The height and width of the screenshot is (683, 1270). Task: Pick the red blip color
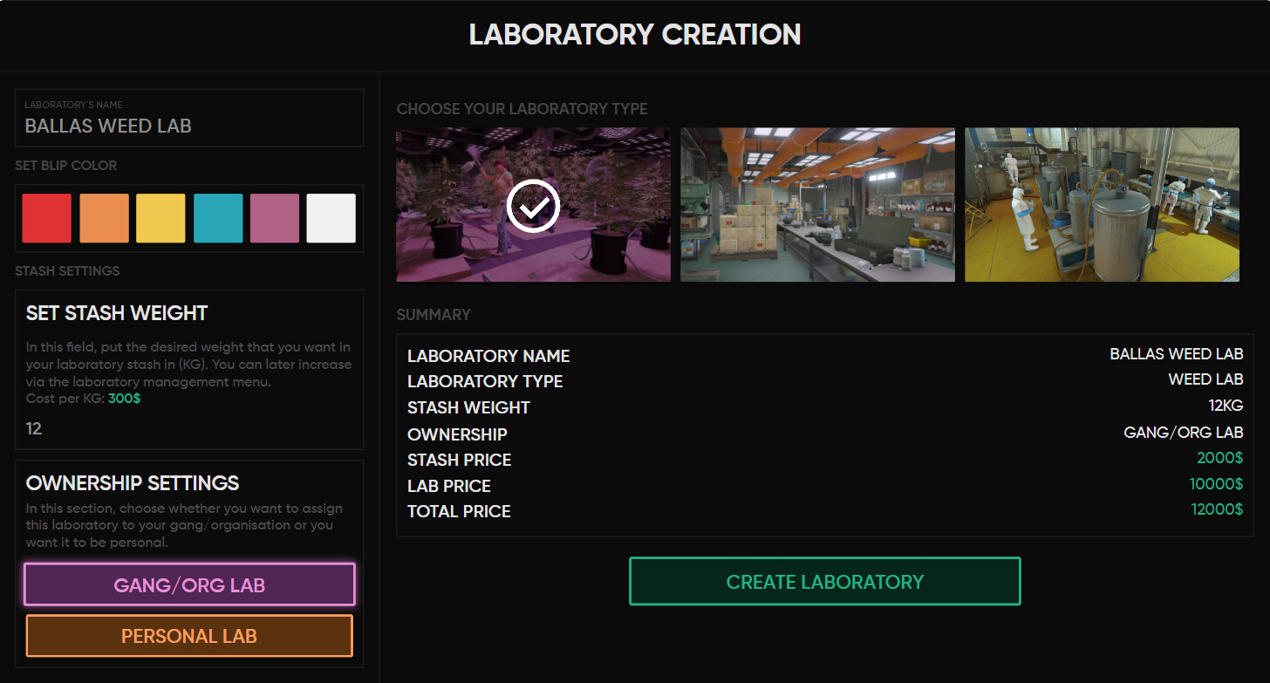click(x=46, y=217)
